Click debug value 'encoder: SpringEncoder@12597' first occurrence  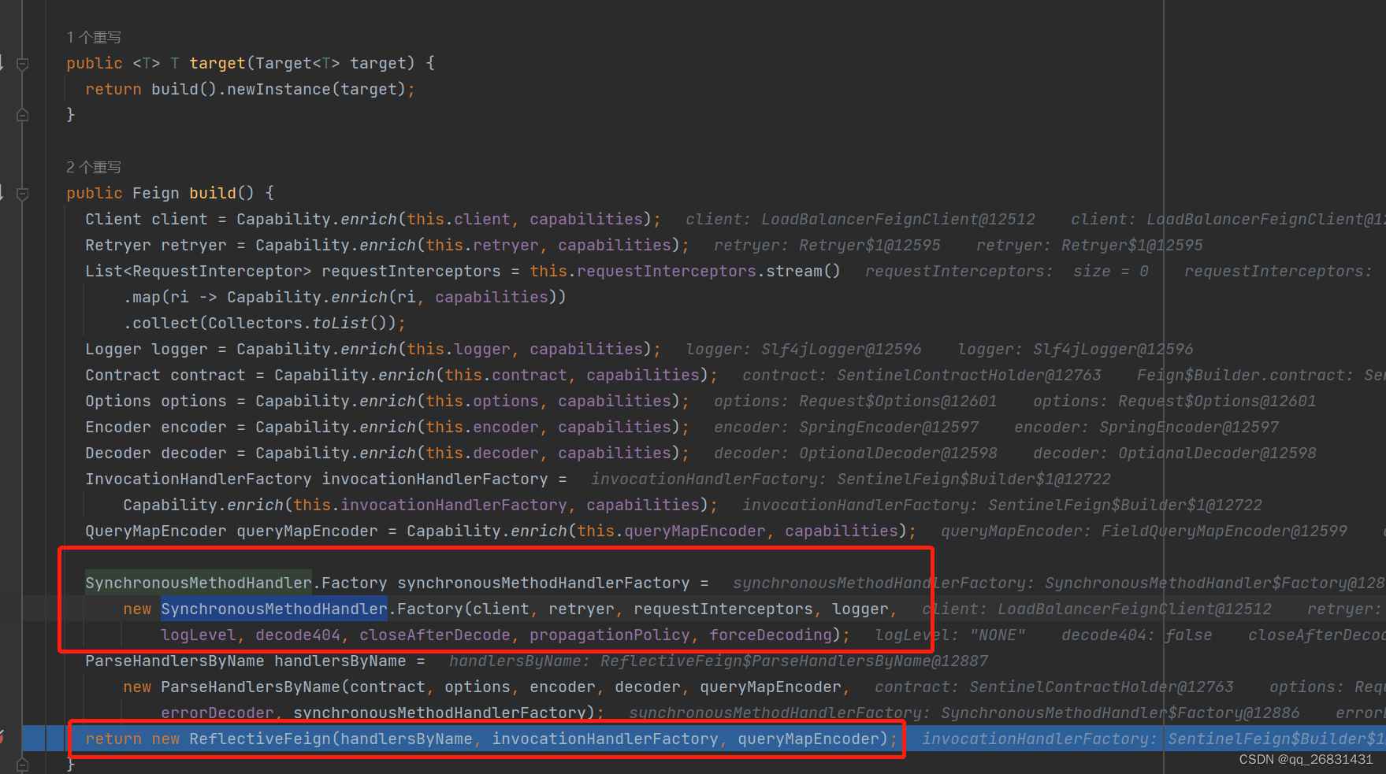pyautogui.click(x=846, y=427)
